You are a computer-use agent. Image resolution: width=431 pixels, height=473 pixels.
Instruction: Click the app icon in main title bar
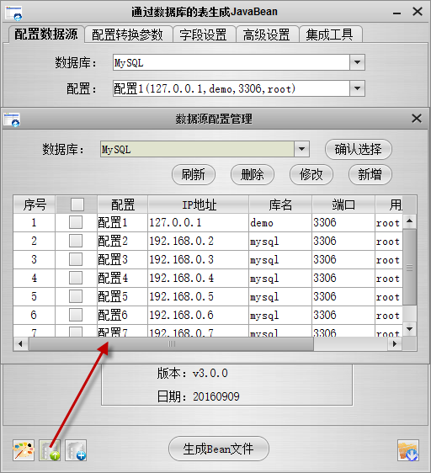pos(13,13)
